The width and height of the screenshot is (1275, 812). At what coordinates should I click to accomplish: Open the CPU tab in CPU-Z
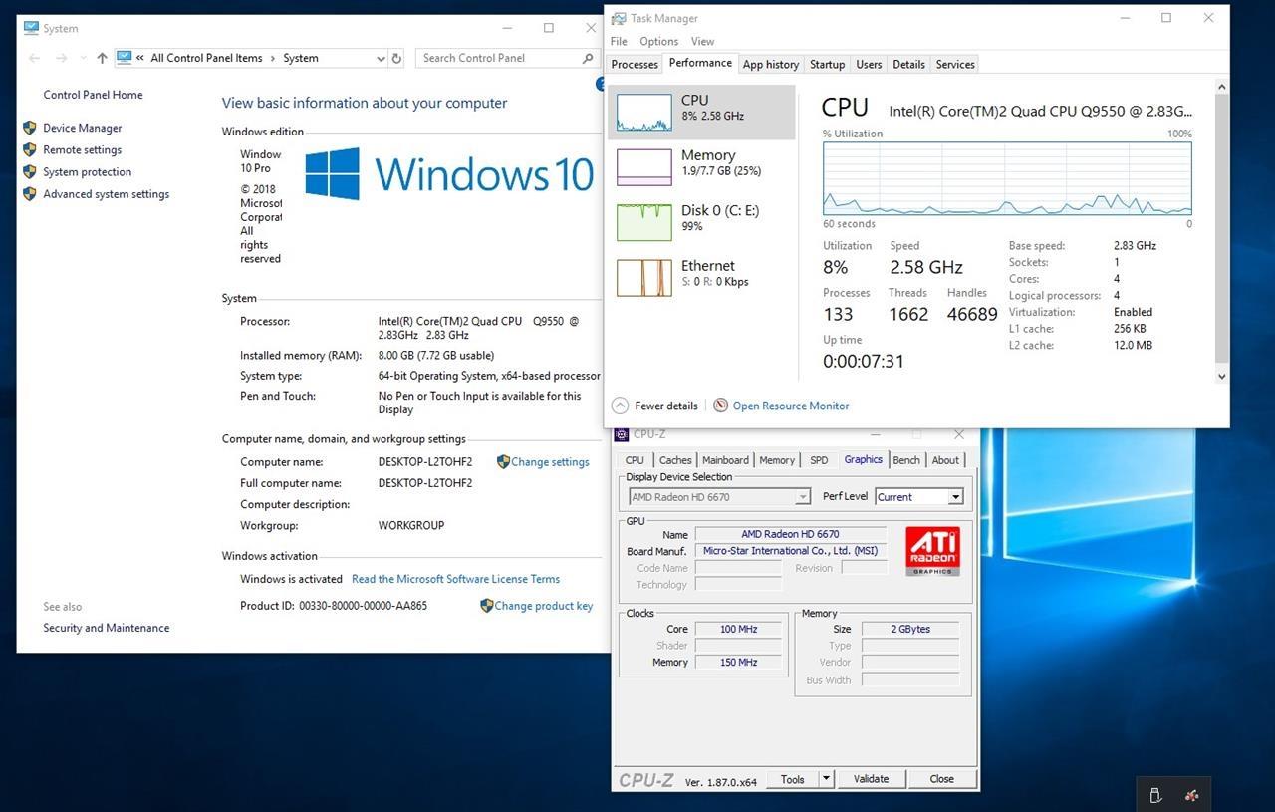635,460
